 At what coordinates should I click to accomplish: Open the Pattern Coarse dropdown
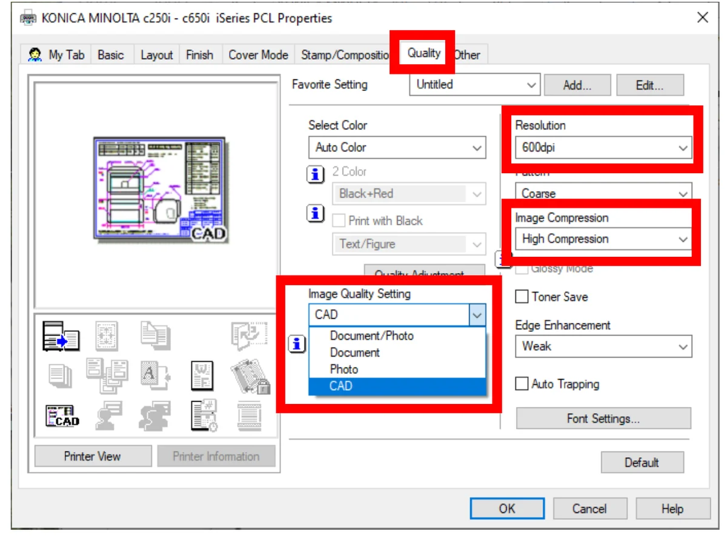tap(603, 193)
